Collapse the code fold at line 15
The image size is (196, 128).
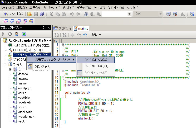63,96
